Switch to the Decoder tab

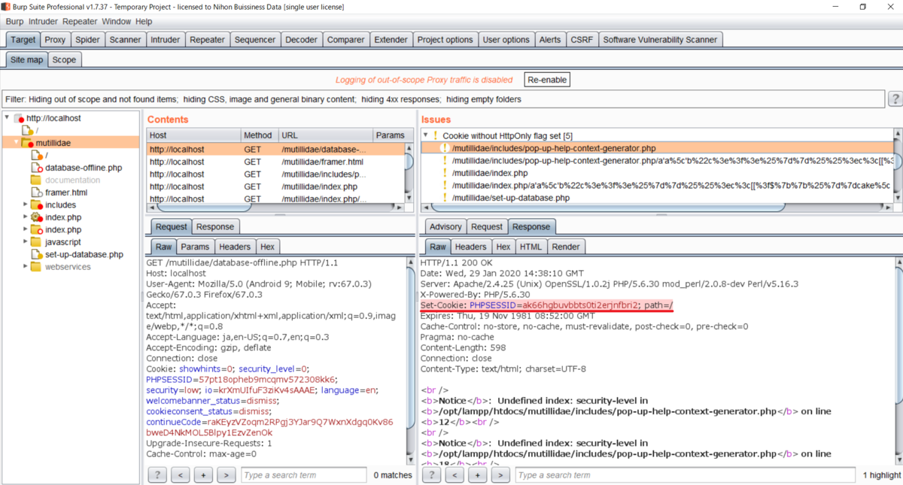click(x=301, y=40)
